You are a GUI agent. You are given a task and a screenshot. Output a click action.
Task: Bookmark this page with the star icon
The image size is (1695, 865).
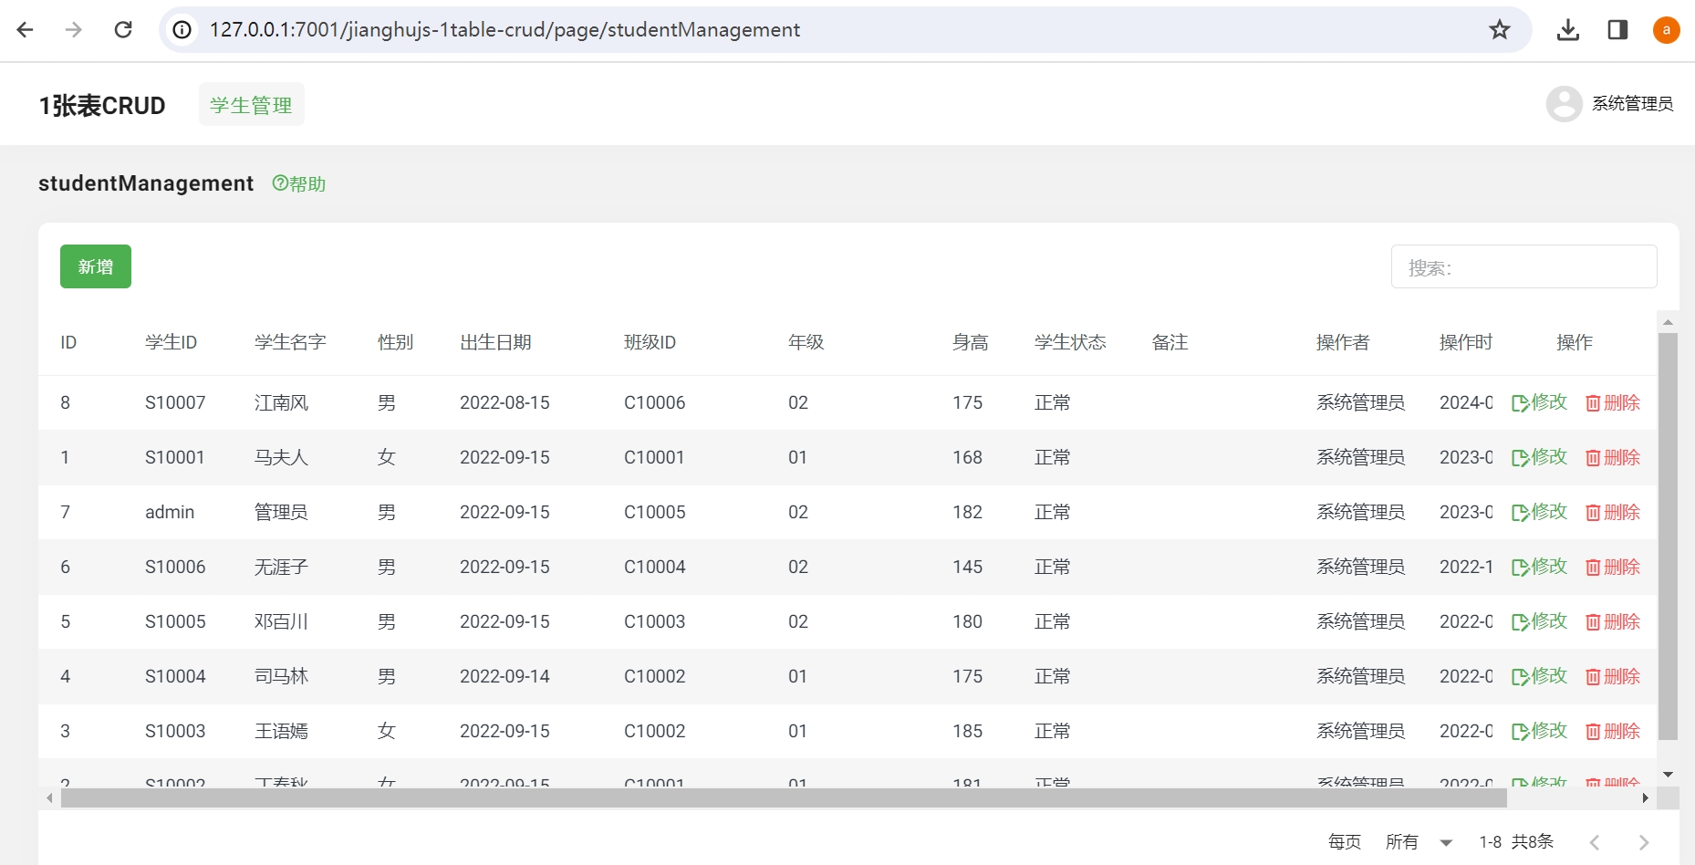pos(1499,30)
